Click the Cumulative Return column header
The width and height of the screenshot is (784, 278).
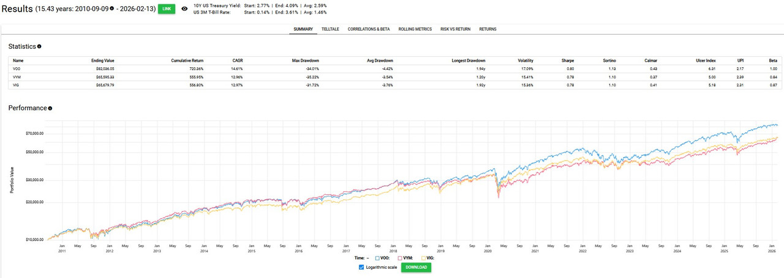coord(187,60)
